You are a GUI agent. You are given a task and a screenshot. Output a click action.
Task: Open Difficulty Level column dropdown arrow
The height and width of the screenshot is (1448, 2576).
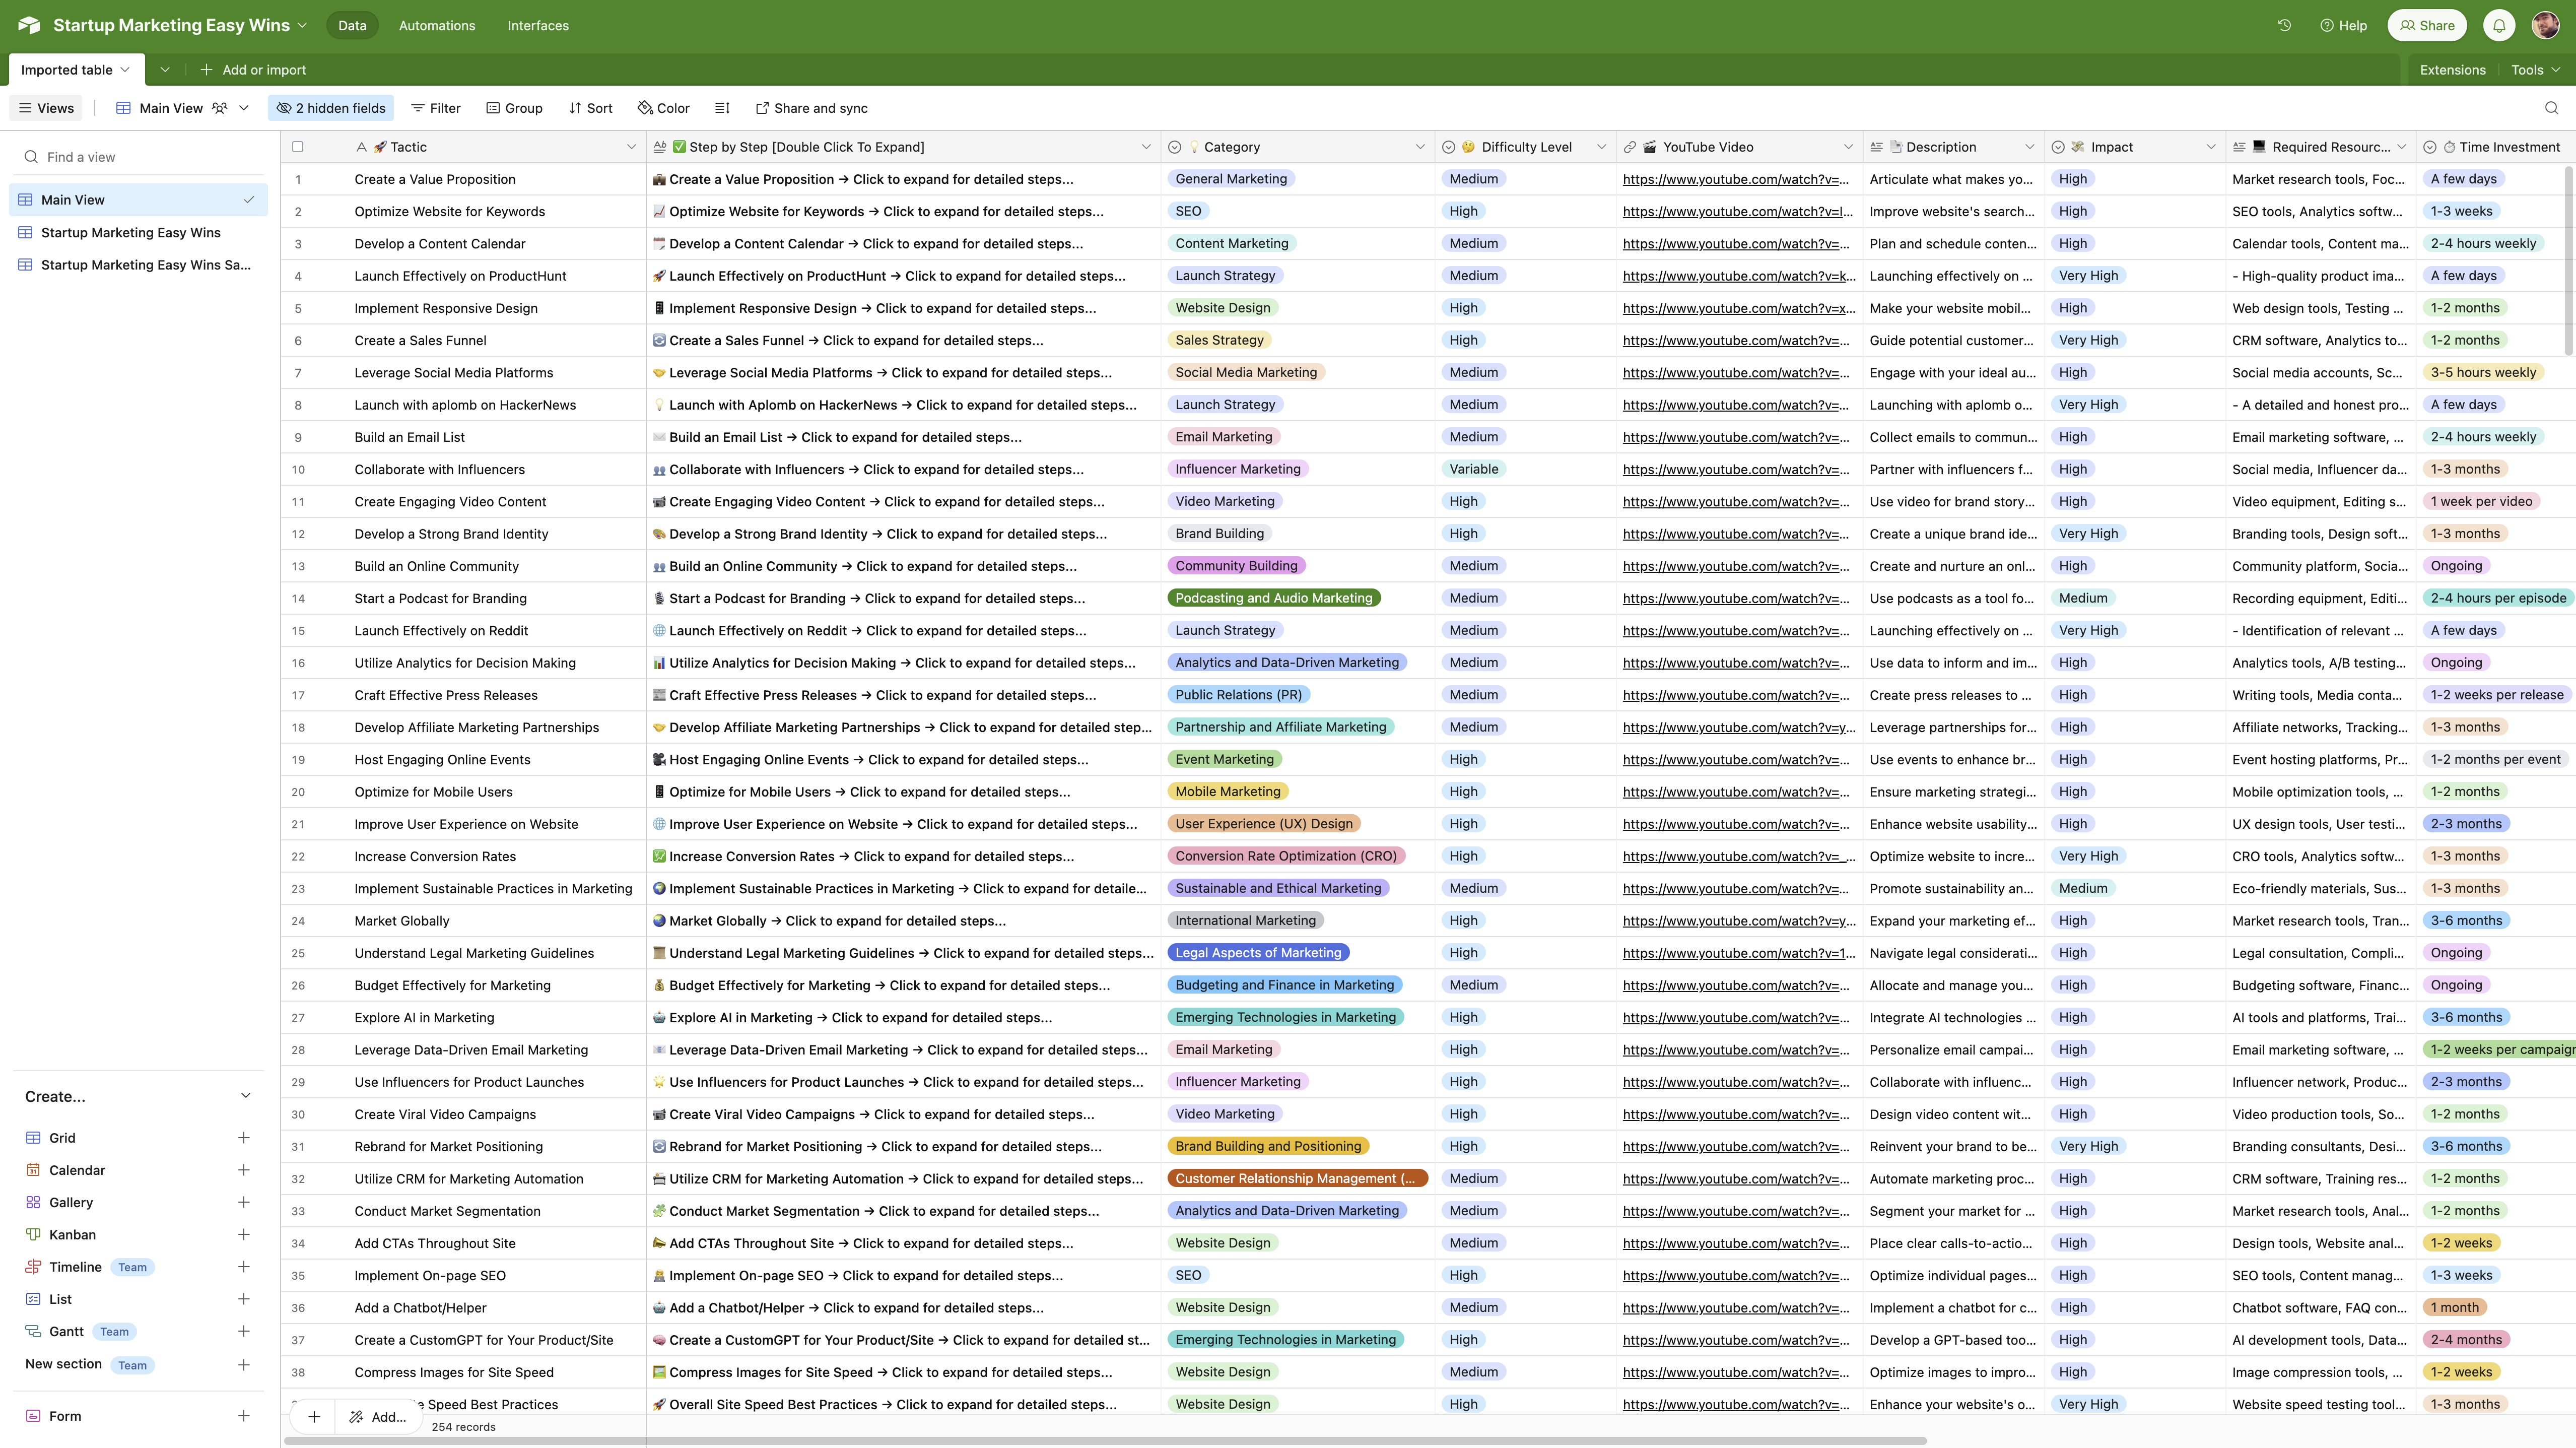click(x=1601, y=147)
